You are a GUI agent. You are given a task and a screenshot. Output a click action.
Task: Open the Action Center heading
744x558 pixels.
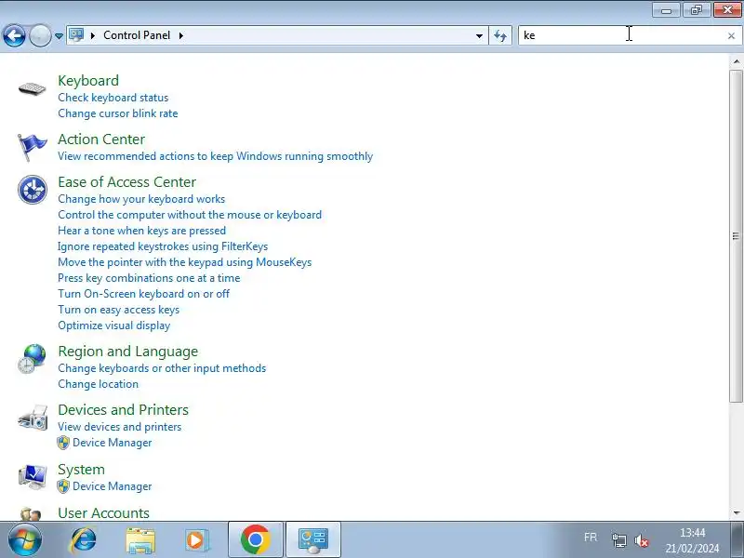tap(101, 139)
